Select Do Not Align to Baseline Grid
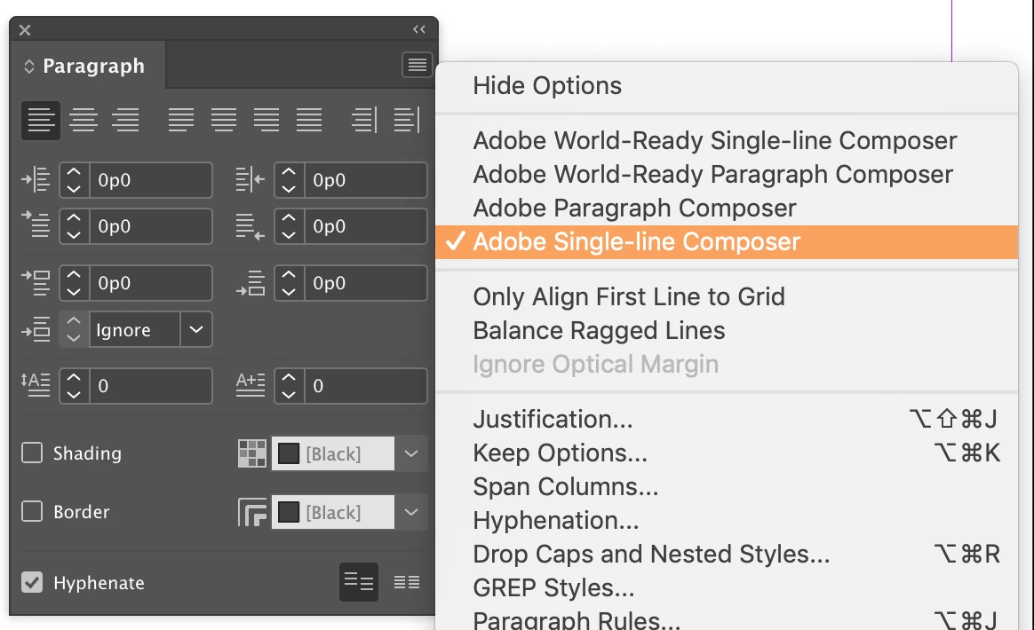The image size is (1034, 630). 359,582
